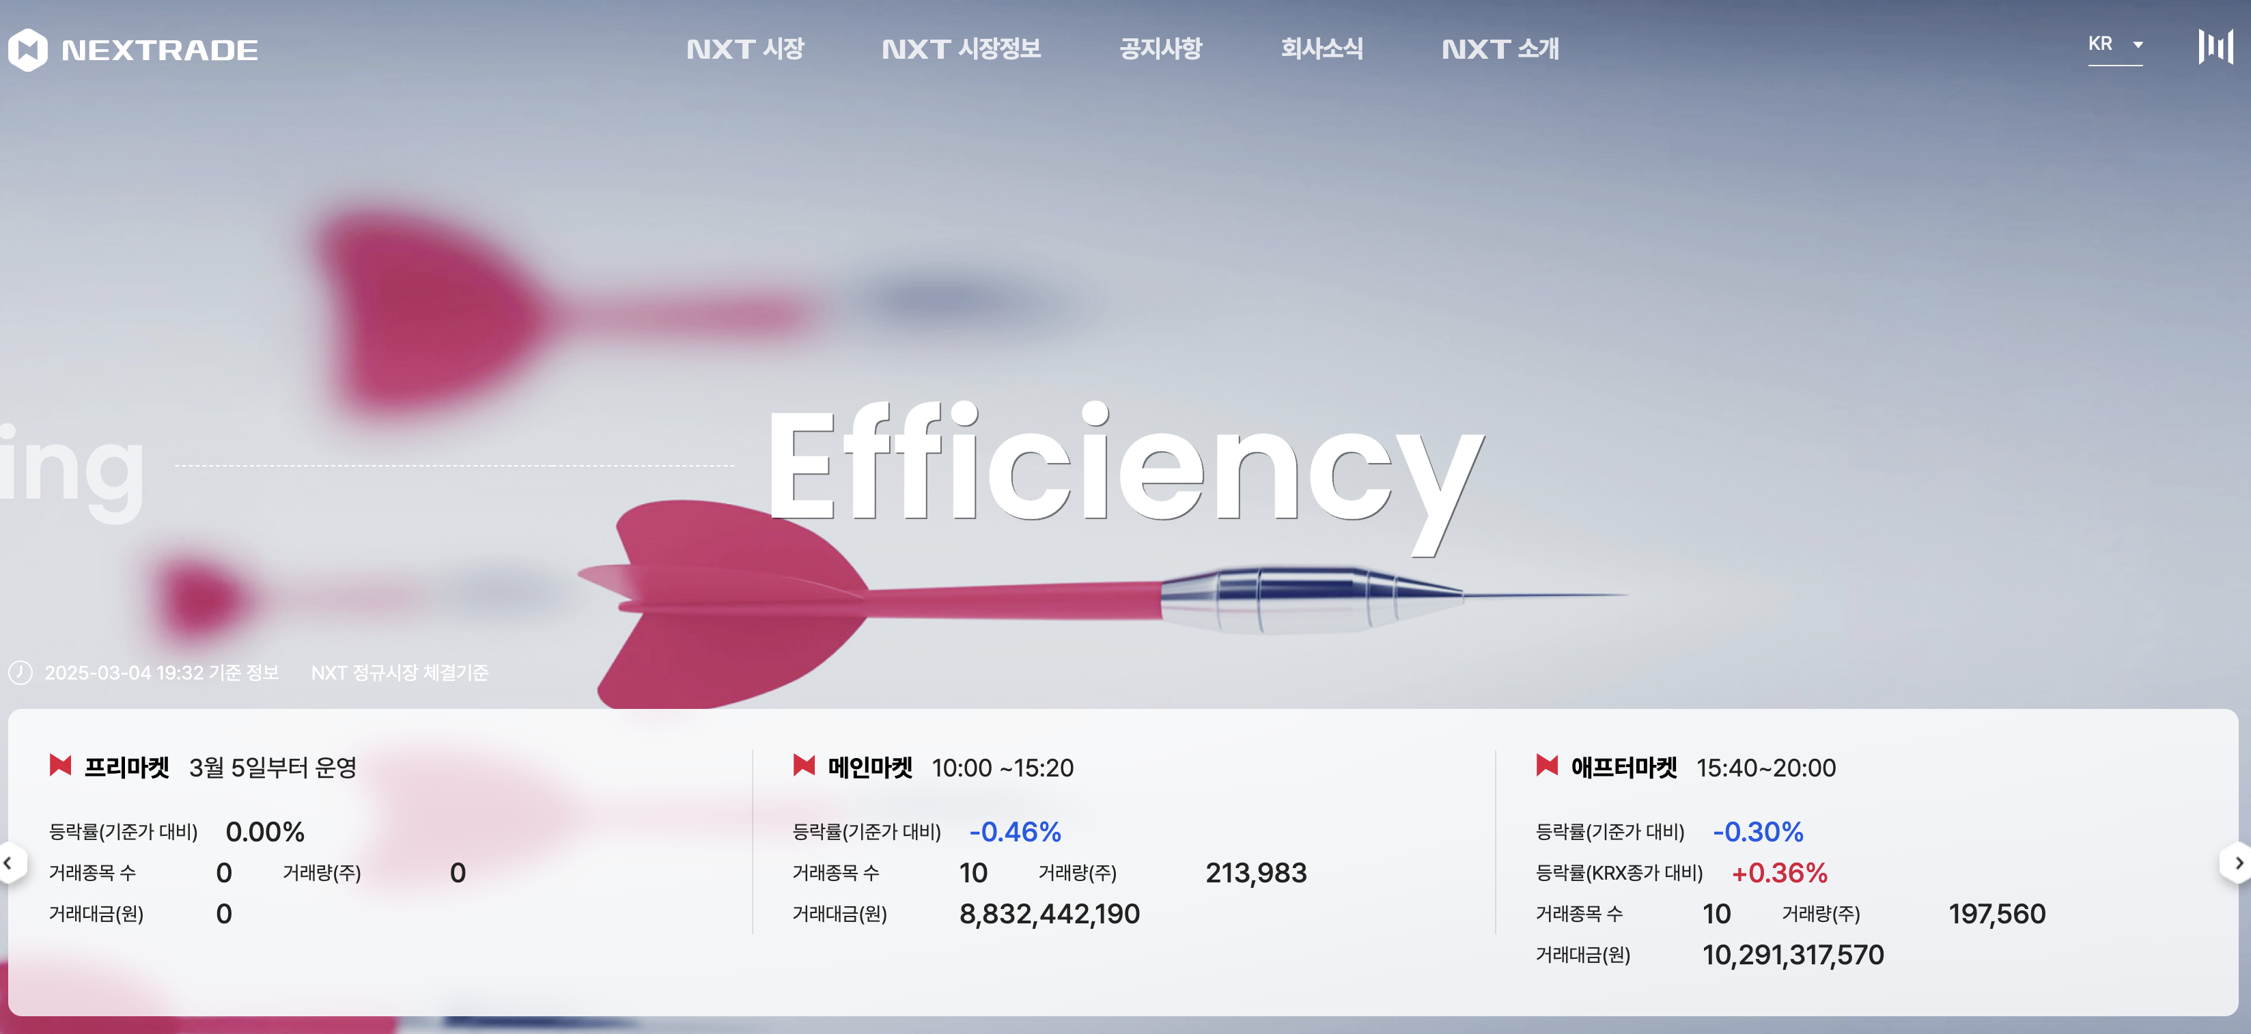Click the clock icon beside the timestamp
This screenshot has height=1034, width=2251.
click(20, 672)
